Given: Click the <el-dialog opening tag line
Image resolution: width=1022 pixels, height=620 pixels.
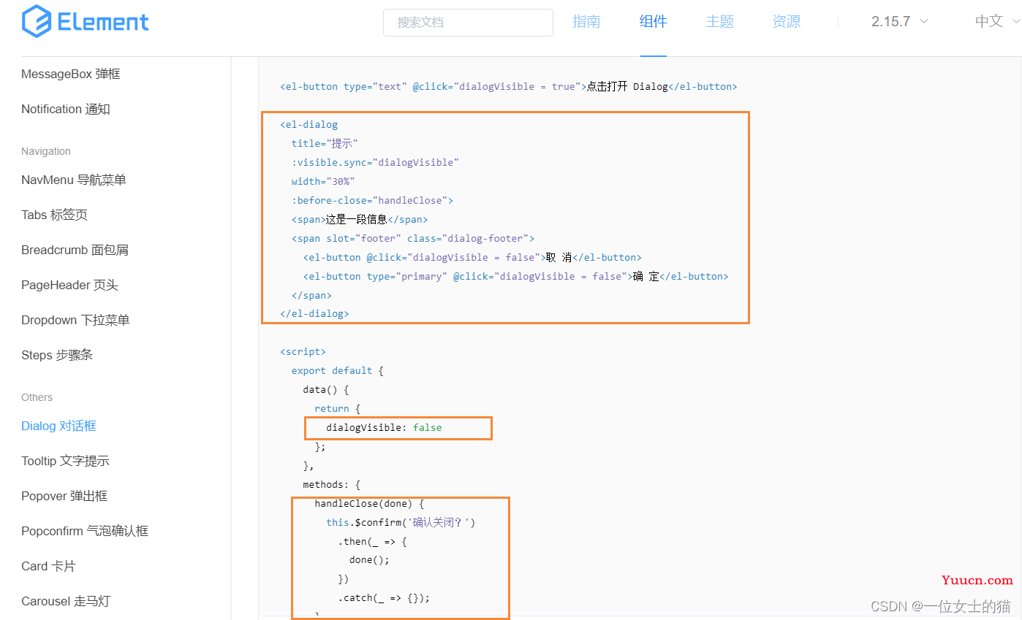Looking at the screenshot, I should [309, 124].
